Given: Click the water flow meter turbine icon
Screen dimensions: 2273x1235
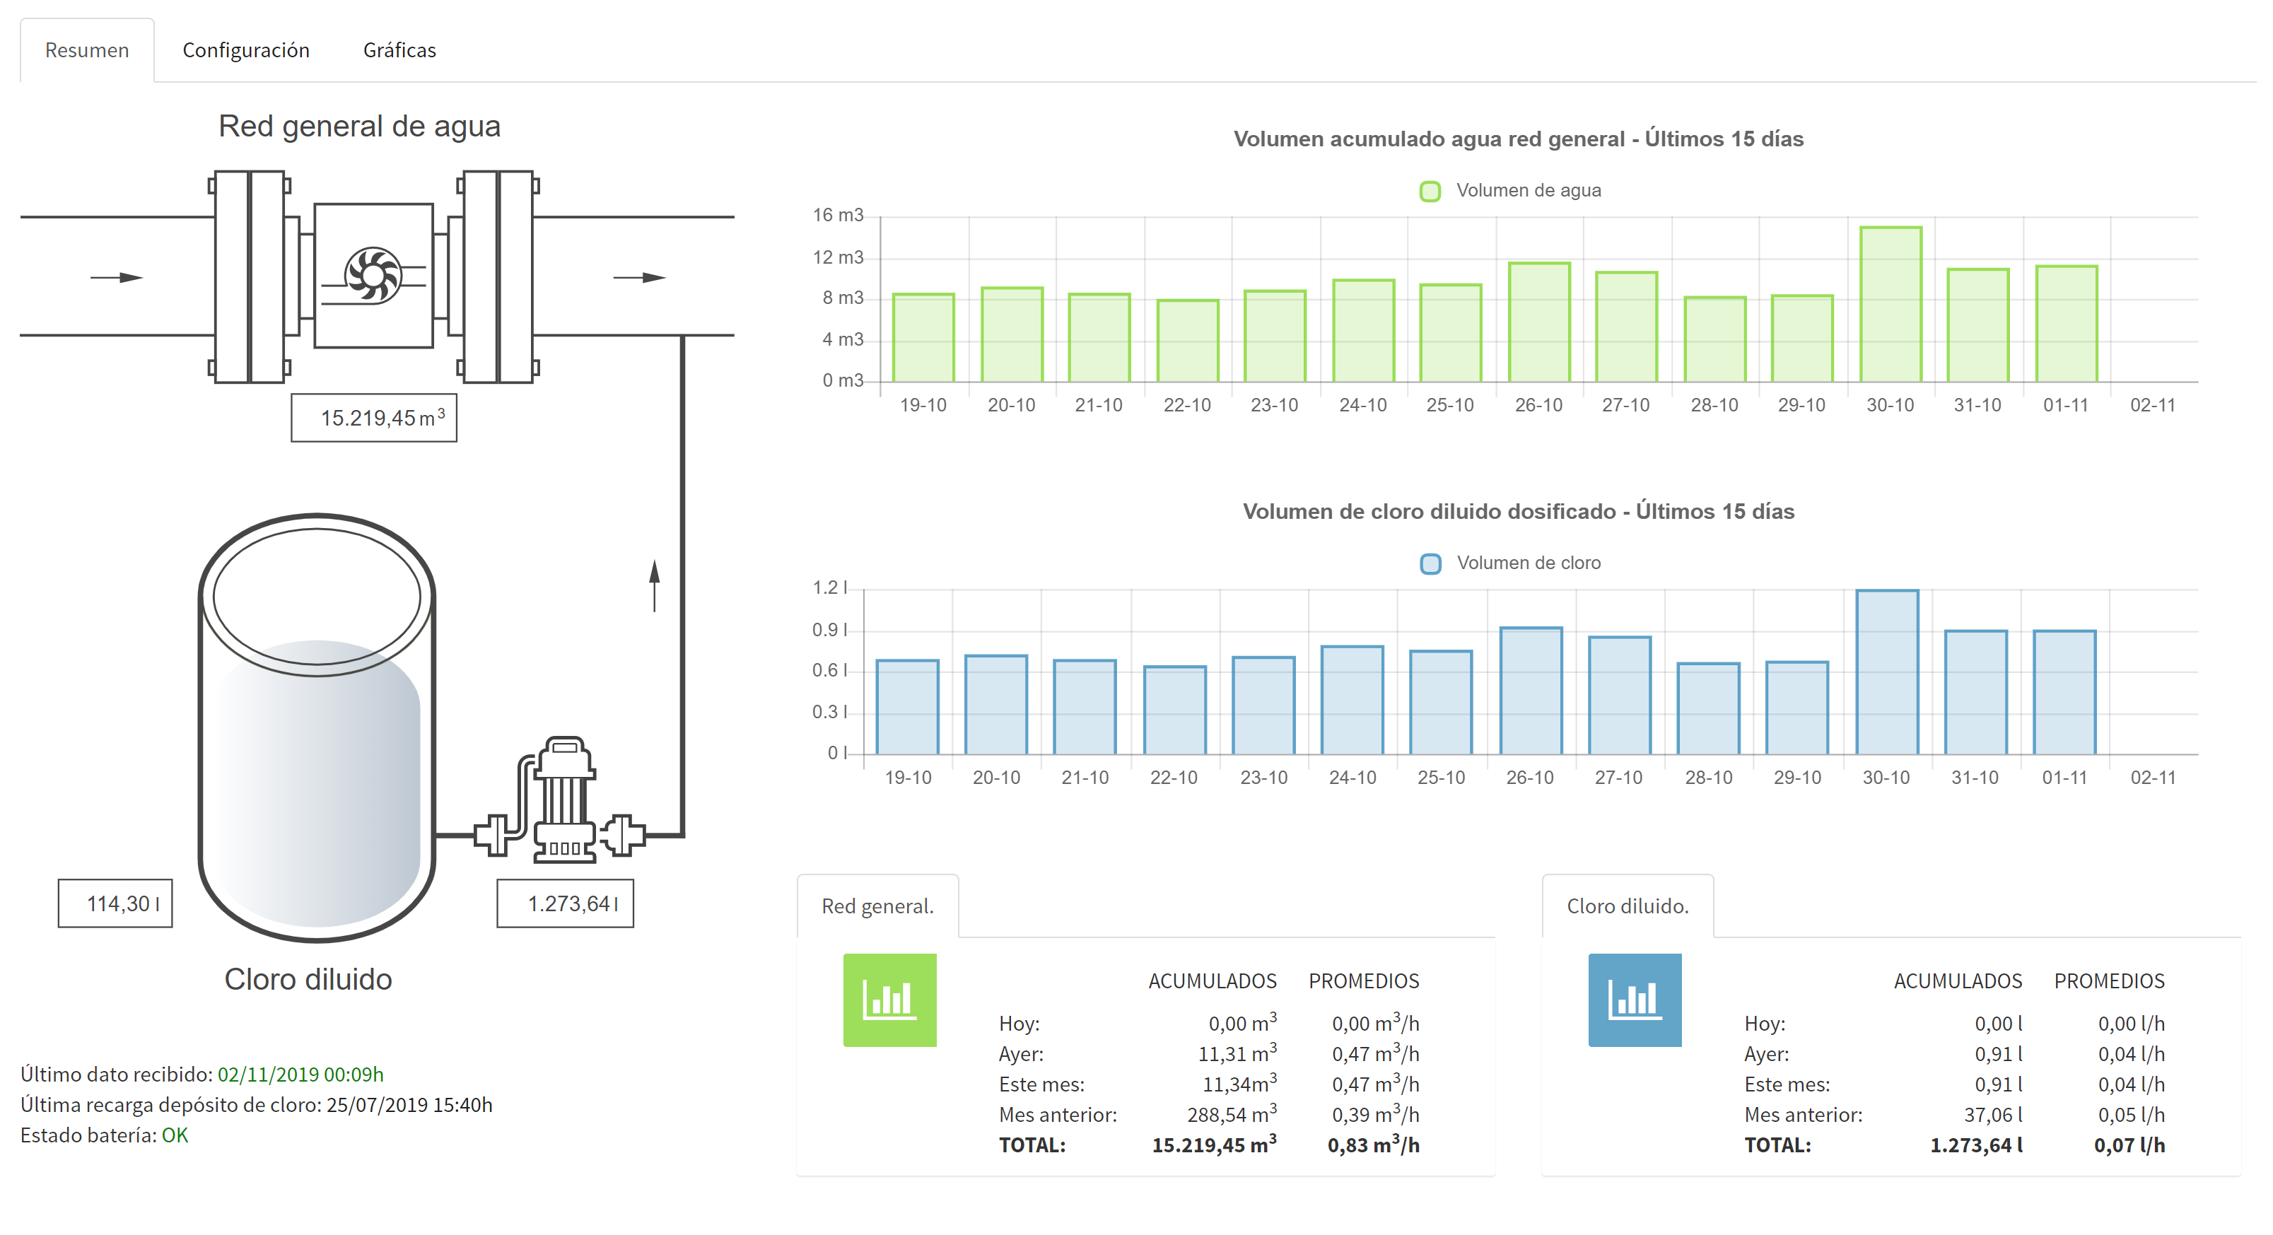Looking at the screenshot, I should (373, 276).
